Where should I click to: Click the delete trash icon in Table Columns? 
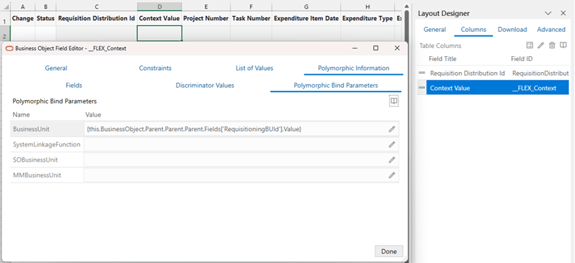552,45
